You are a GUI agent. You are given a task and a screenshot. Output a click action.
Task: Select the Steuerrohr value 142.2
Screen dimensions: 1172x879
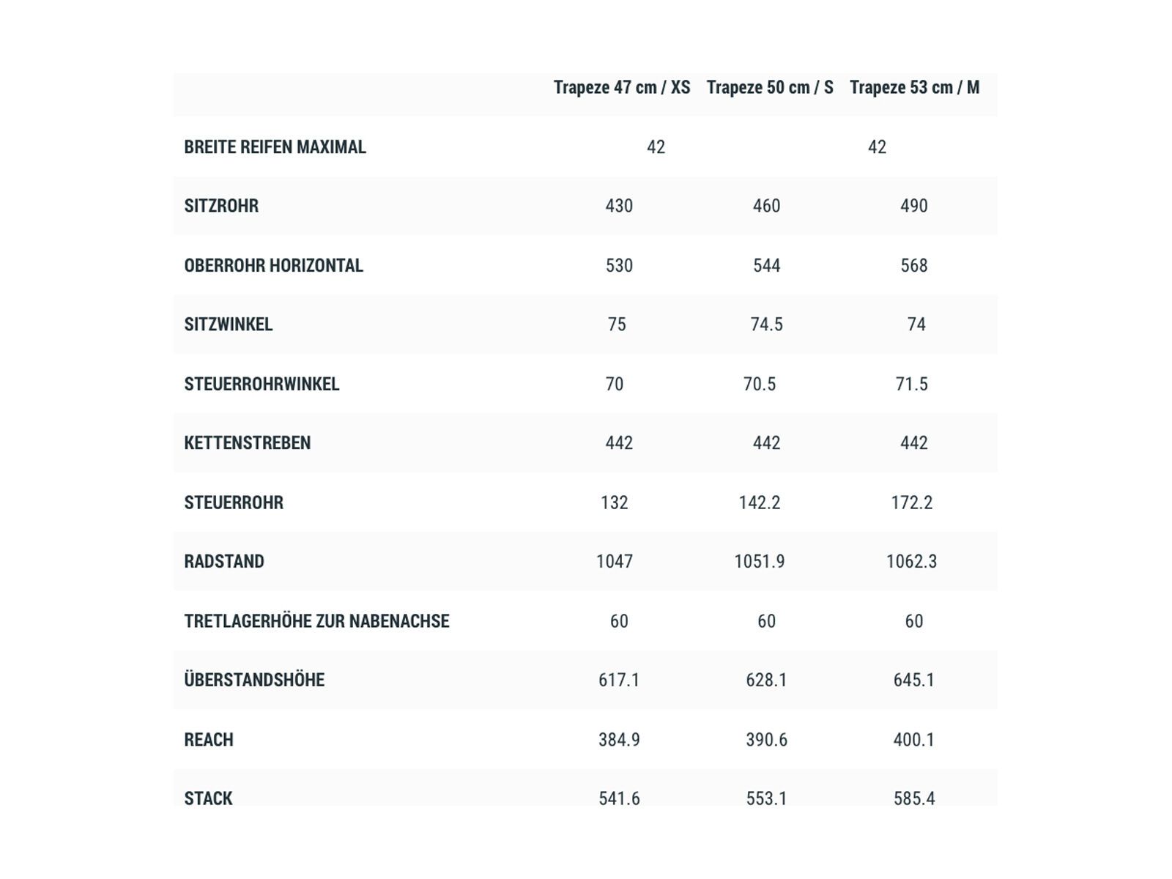[760, 502]
